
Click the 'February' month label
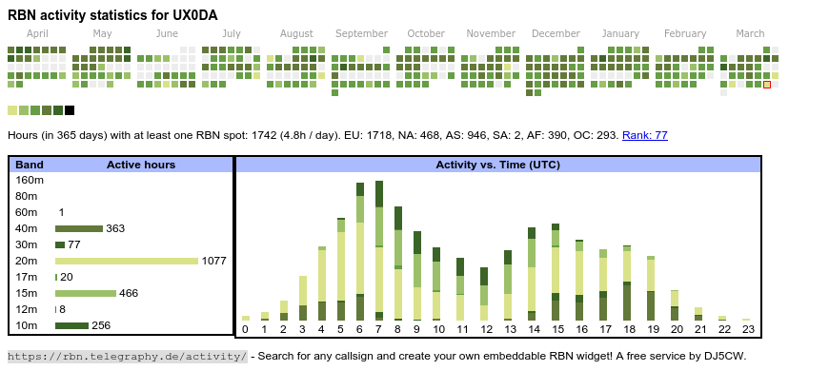pyautogui.click(x=685, y=34)
